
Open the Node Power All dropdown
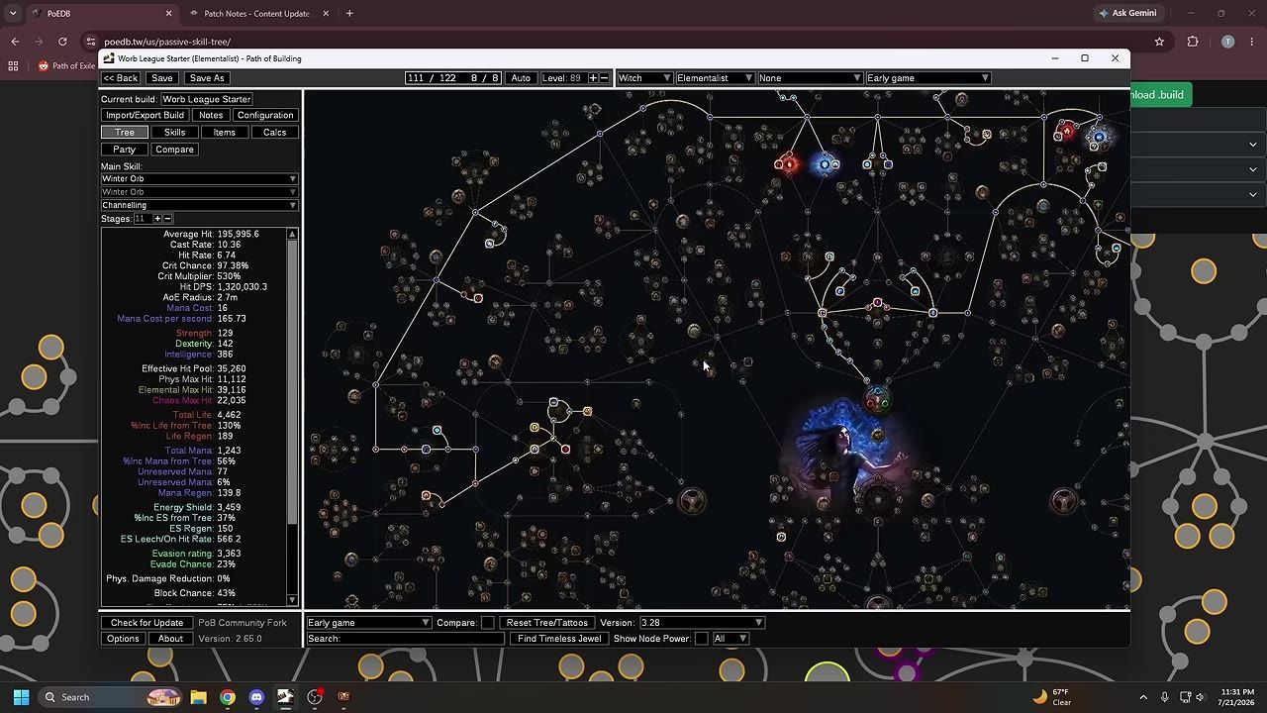(731, 639)
